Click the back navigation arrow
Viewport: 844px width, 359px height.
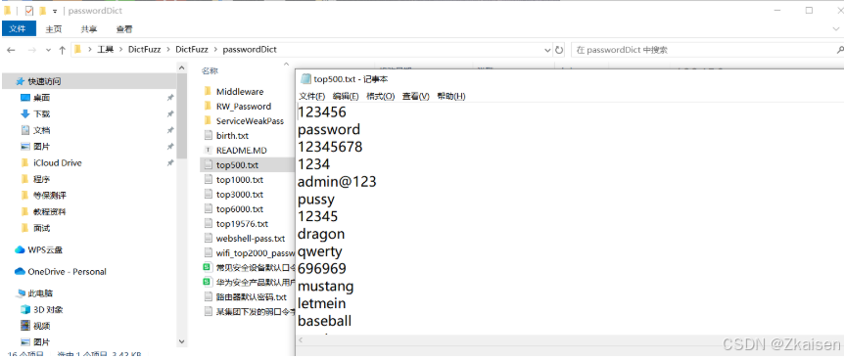pos(12,50)
